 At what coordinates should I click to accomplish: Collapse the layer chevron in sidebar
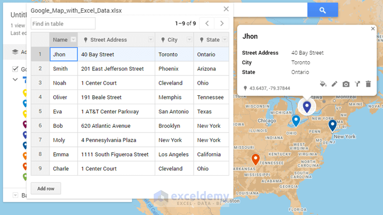(x=15, y=79)
